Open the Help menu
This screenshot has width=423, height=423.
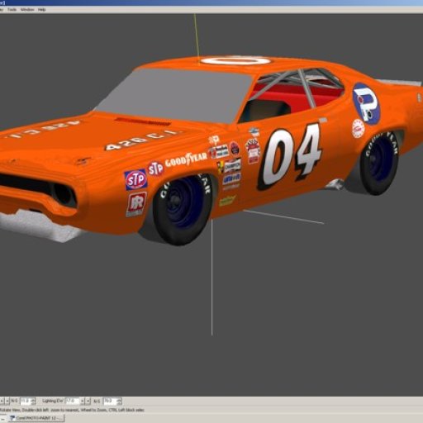[x=42, y=10]
